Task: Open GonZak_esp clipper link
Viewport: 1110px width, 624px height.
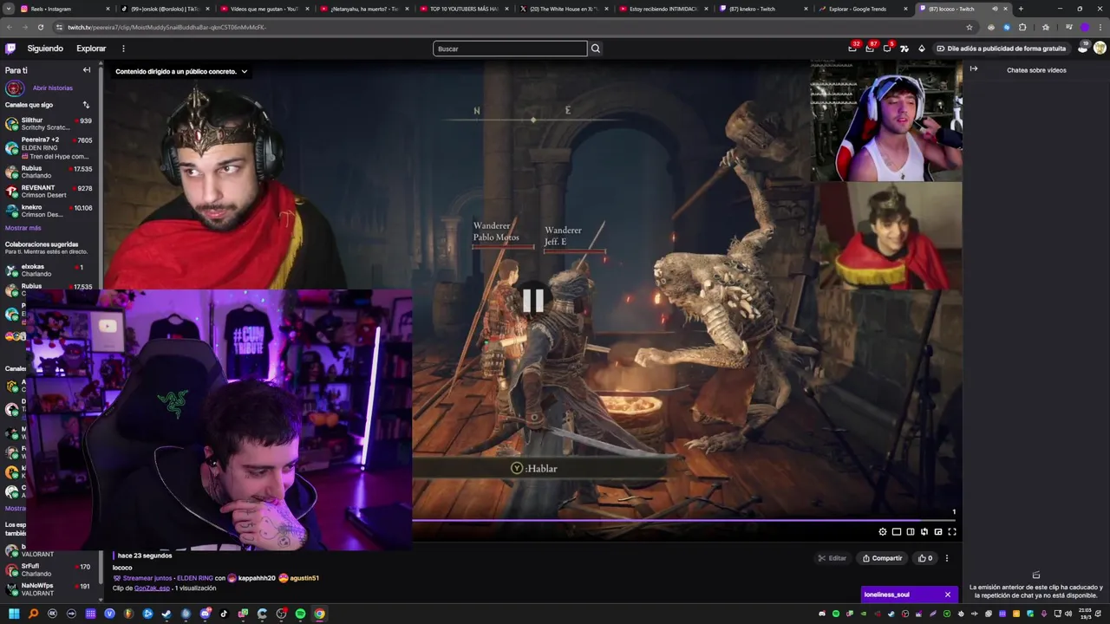Action: [x=152, y=588]
